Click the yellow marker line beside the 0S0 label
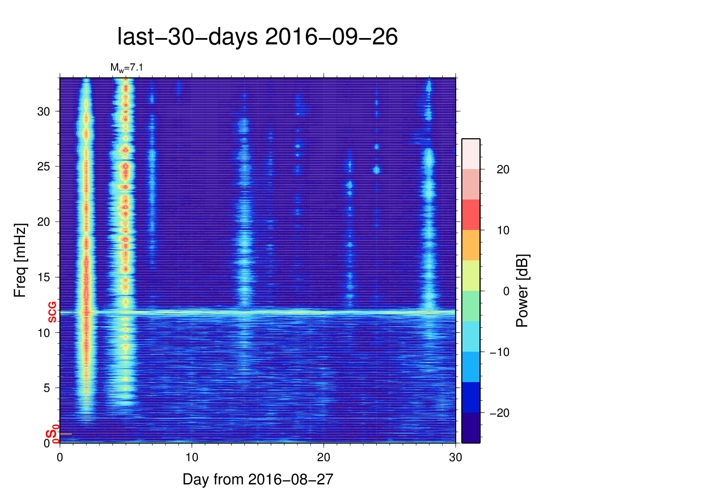Screen dimensions: 712x503 pos(66,434)
